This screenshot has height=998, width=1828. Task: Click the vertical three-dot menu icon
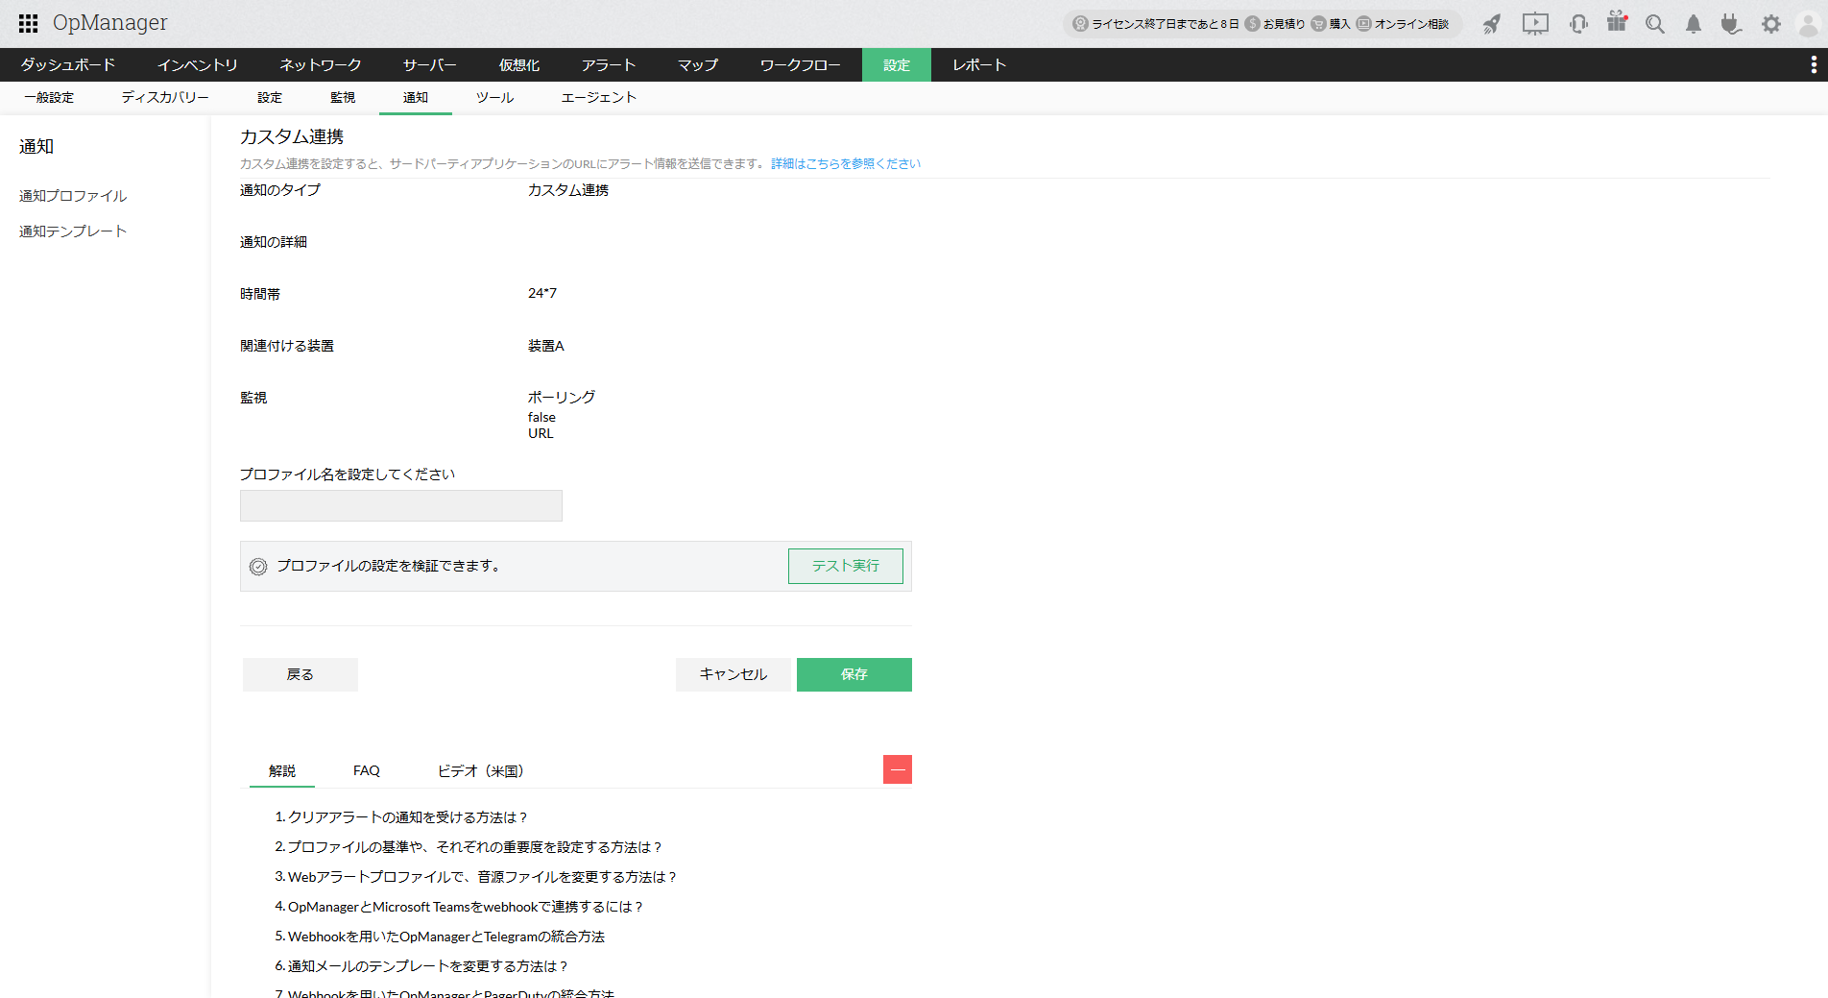pyautogui.click(x=1814, y=64)
